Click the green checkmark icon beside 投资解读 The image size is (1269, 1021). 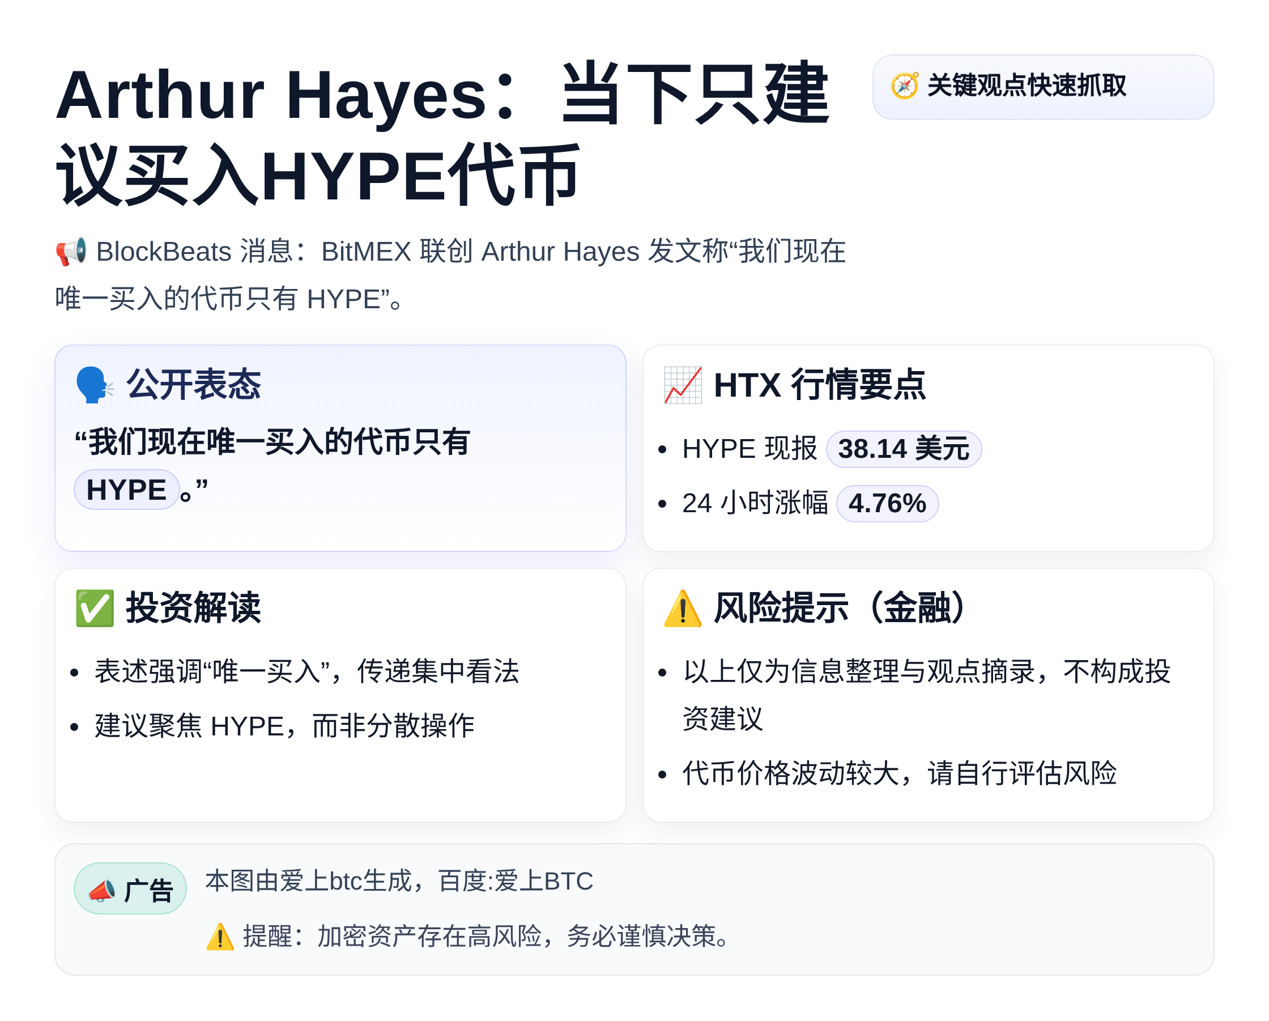click(x=95, y=609)
